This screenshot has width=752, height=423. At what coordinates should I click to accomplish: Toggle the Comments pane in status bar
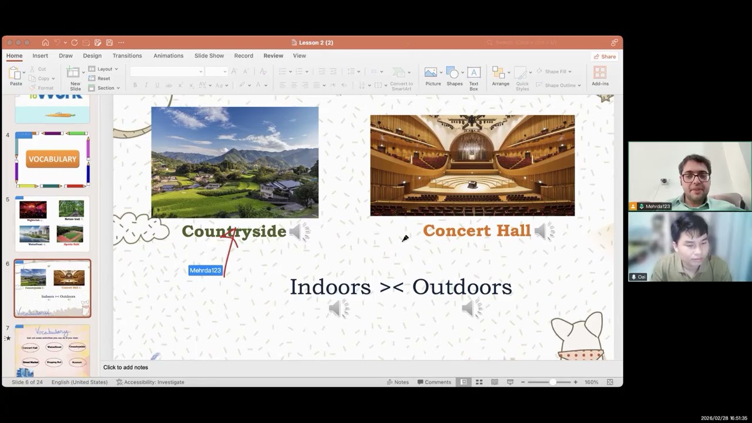[x=434, y=382]
